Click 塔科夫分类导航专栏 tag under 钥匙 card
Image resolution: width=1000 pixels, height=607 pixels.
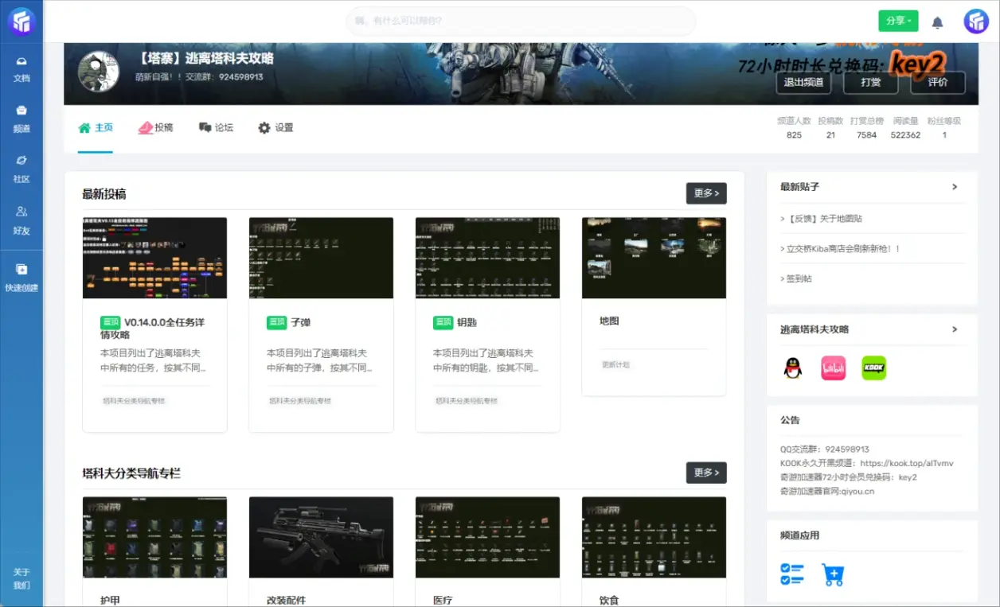click(x=467, y=401)
